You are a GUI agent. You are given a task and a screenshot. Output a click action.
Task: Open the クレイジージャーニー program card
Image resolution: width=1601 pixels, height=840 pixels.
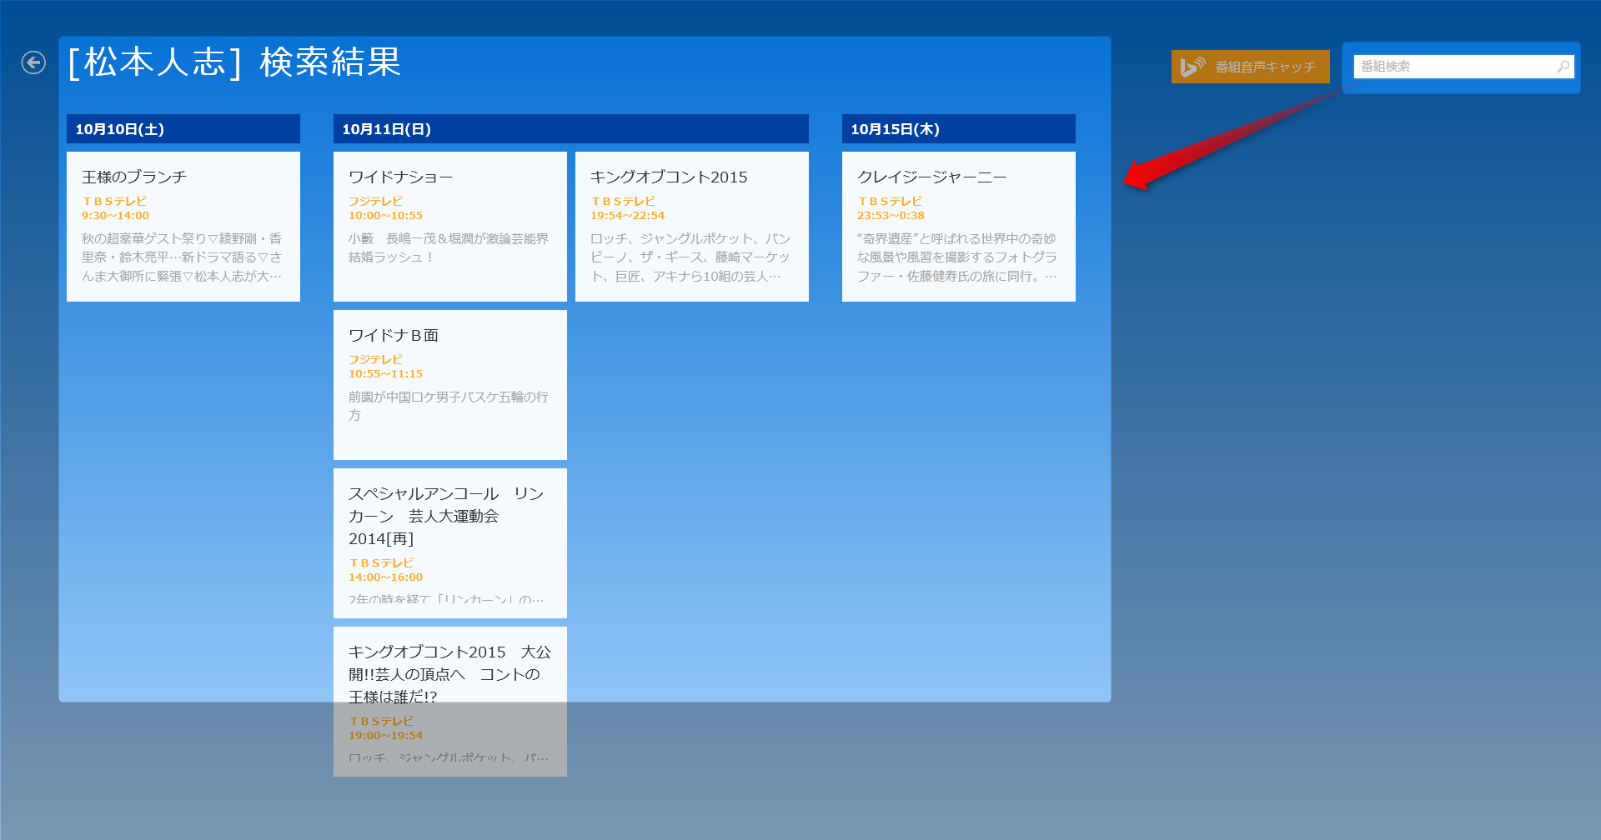(959, 227)
